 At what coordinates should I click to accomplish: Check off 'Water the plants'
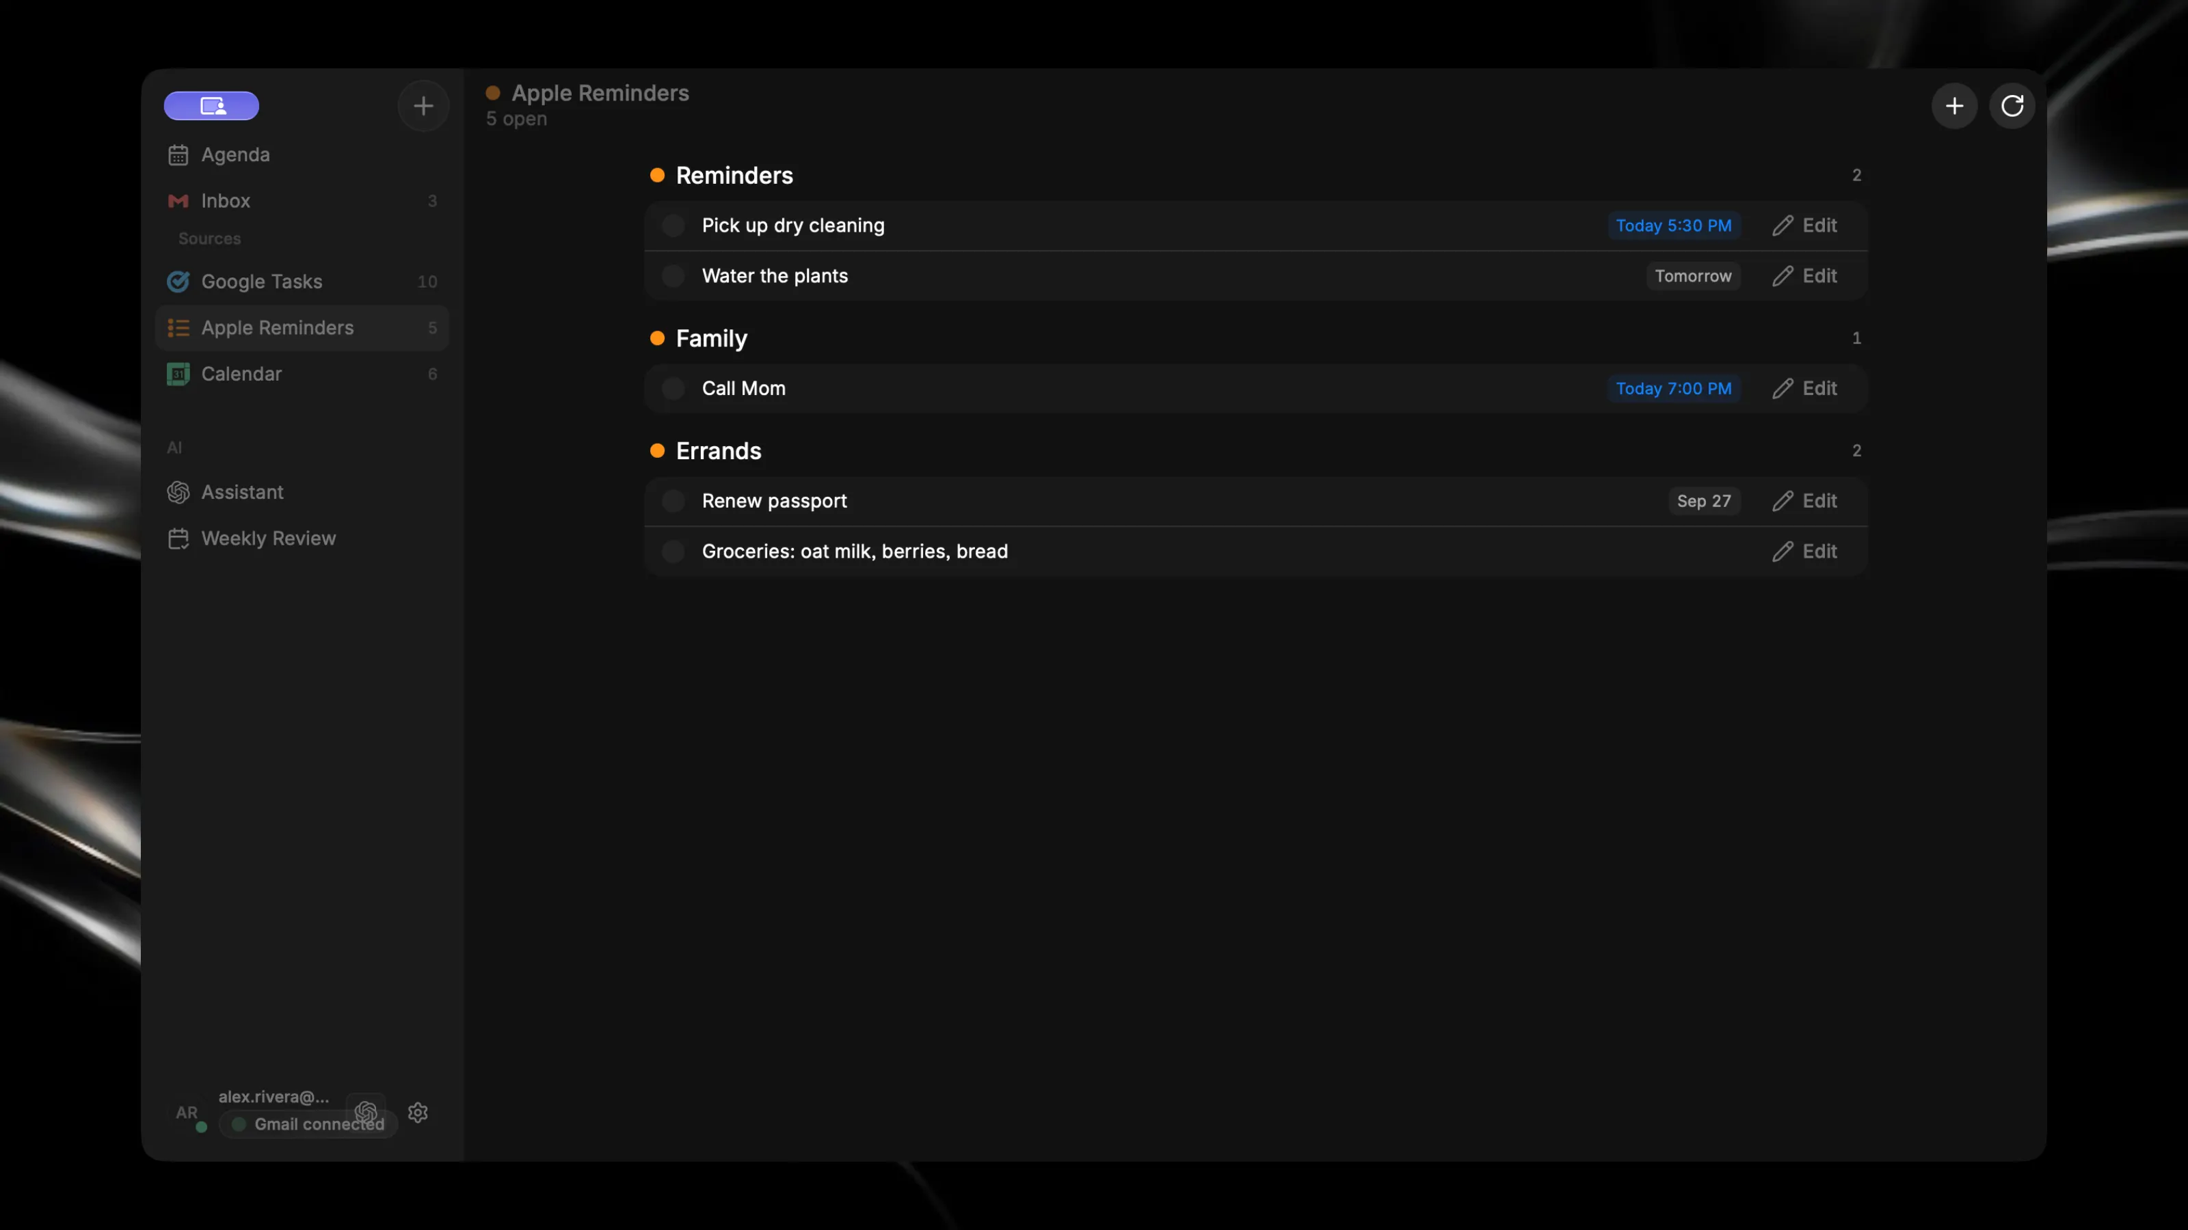pos(673,276)
